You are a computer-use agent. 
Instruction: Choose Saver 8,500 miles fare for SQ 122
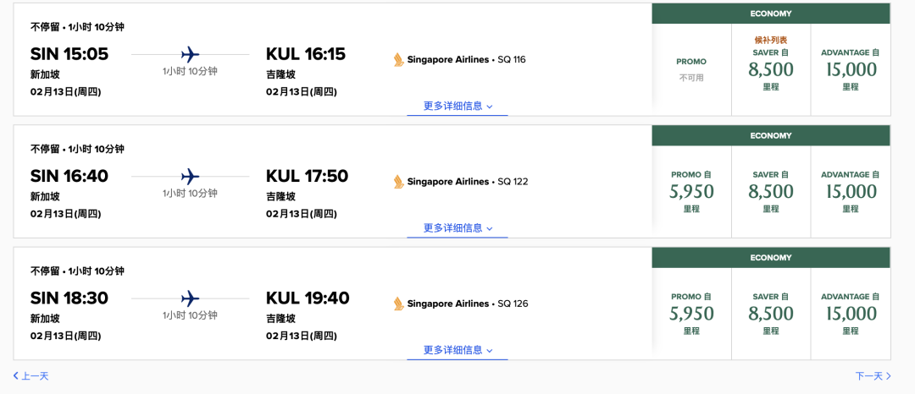coord(771,191)
